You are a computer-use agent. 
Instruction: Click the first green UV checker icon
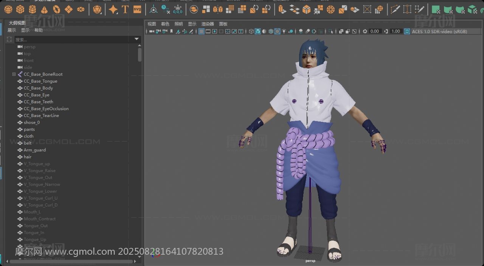point(436,9)
